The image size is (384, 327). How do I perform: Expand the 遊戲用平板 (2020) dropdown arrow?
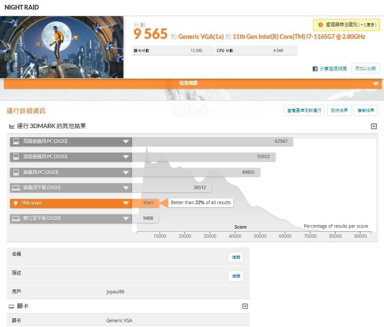[126, 188]
